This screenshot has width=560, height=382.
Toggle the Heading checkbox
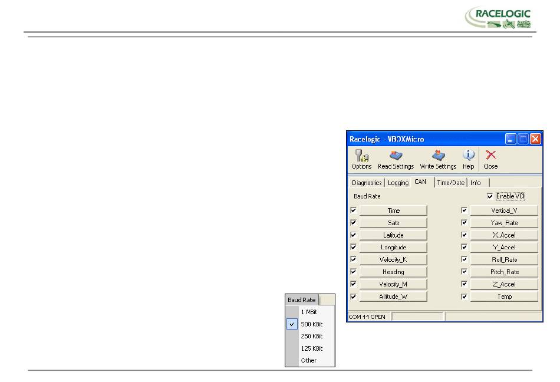pos(353,272)
